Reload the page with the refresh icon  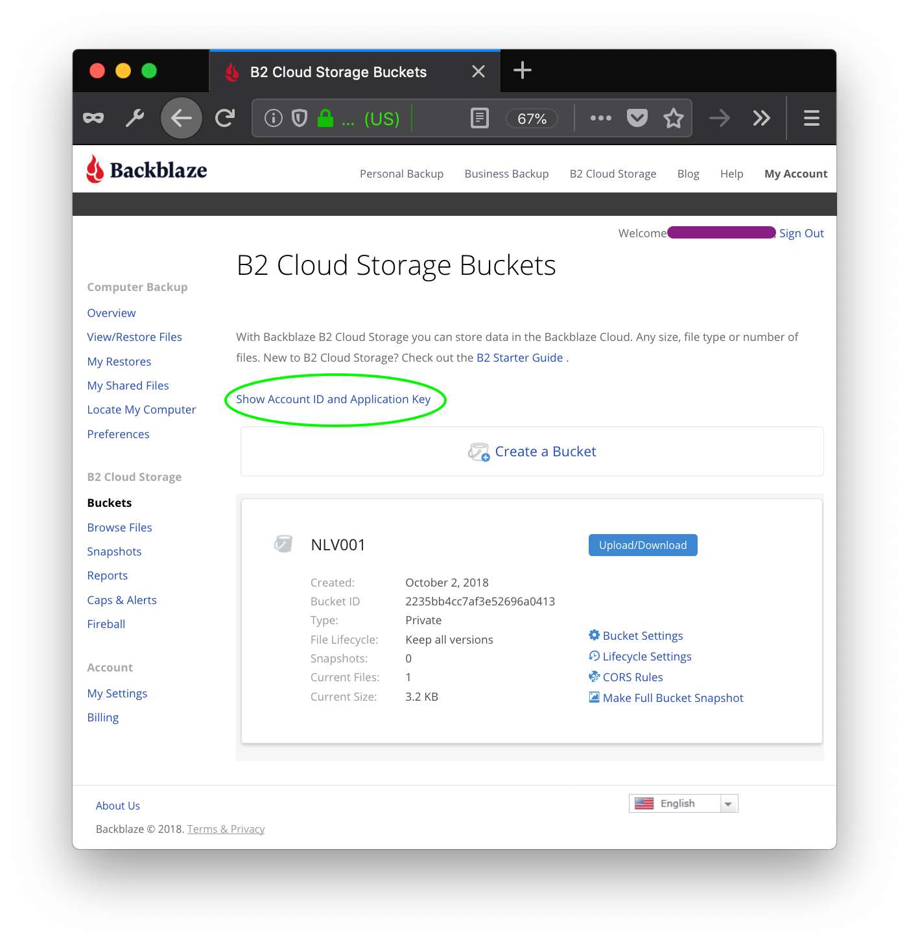(225, 118)
